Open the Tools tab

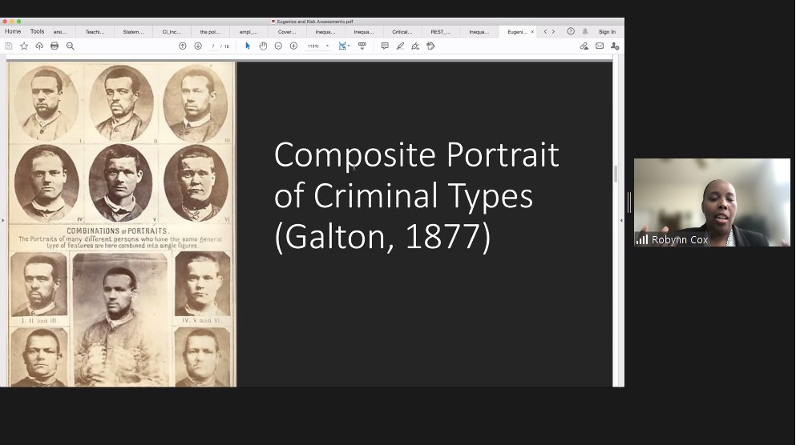[37, 31]
